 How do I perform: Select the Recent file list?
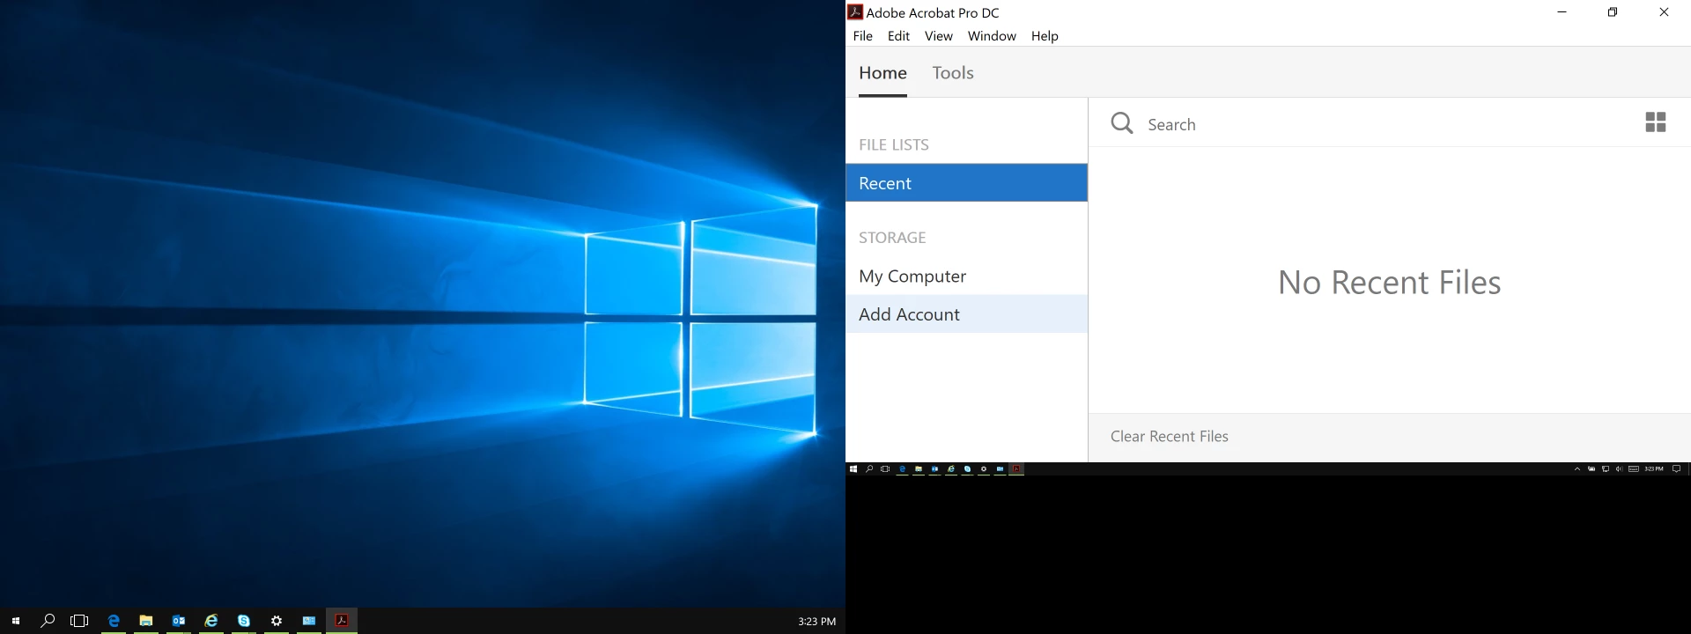coord(966,182)
